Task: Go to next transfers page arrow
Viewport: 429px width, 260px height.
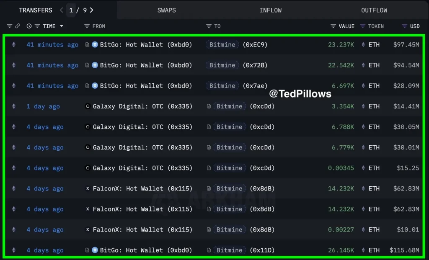Action: coord(92,10)
